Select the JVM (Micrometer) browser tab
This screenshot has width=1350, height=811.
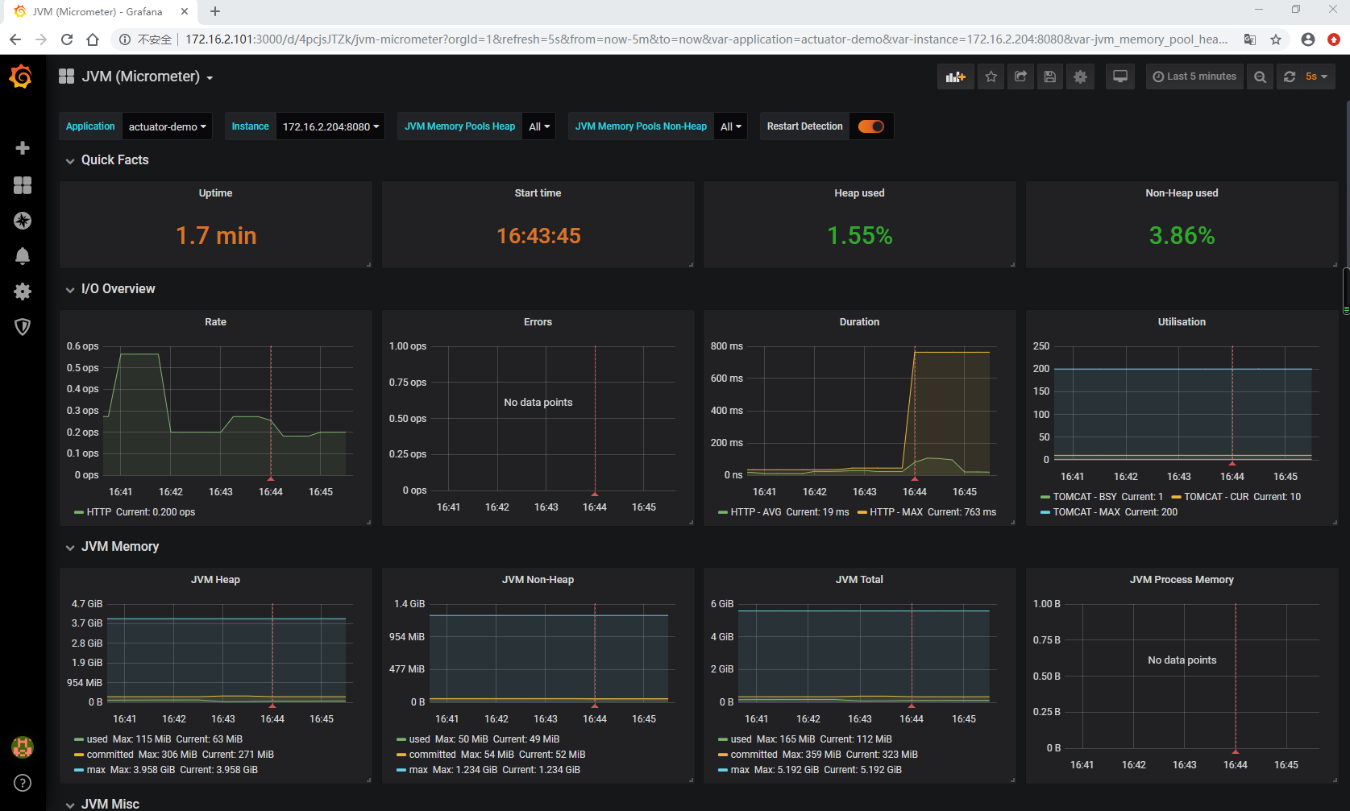tap(97, 11)
